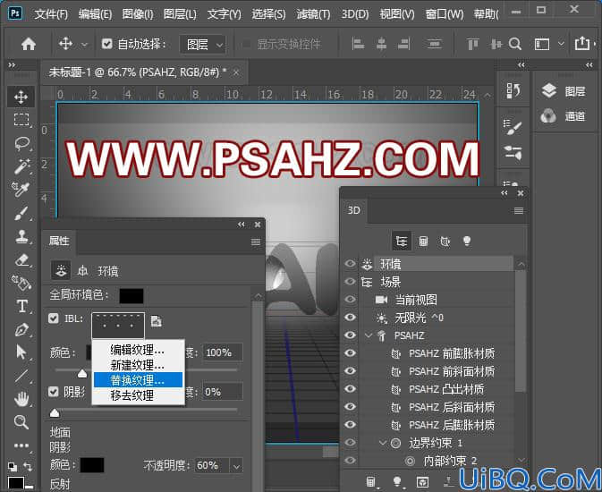Toggle visibility of 无限光 item

(x=350, y=318)
